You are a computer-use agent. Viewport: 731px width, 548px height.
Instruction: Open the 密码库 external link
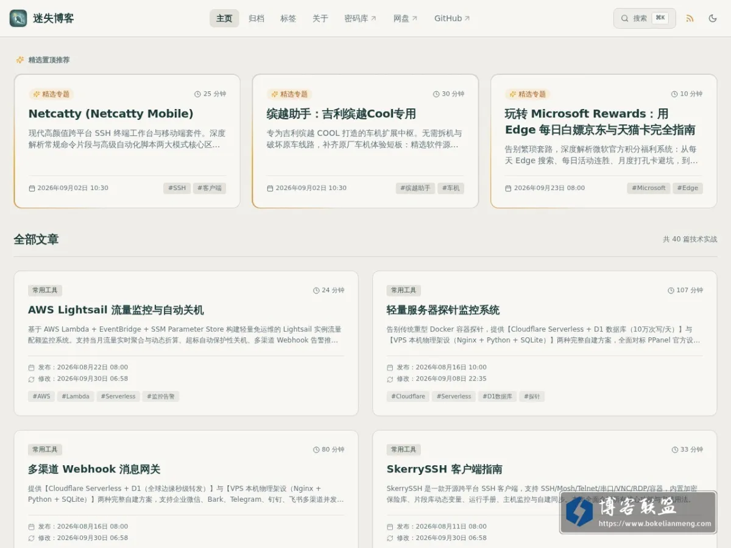coord(361,18)
